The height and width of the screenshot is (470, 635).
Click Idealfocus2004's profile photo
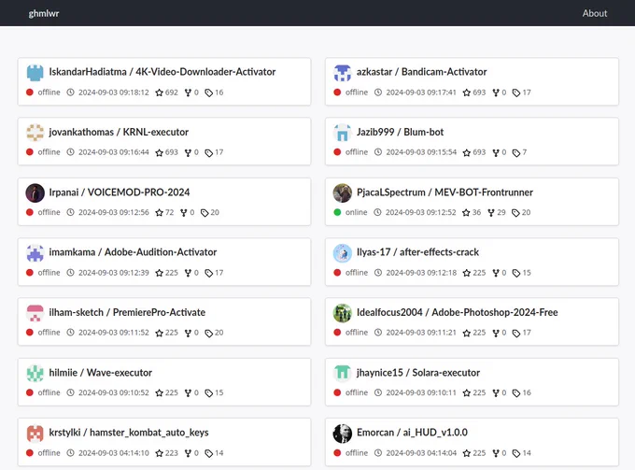click(x=343, y=313)
